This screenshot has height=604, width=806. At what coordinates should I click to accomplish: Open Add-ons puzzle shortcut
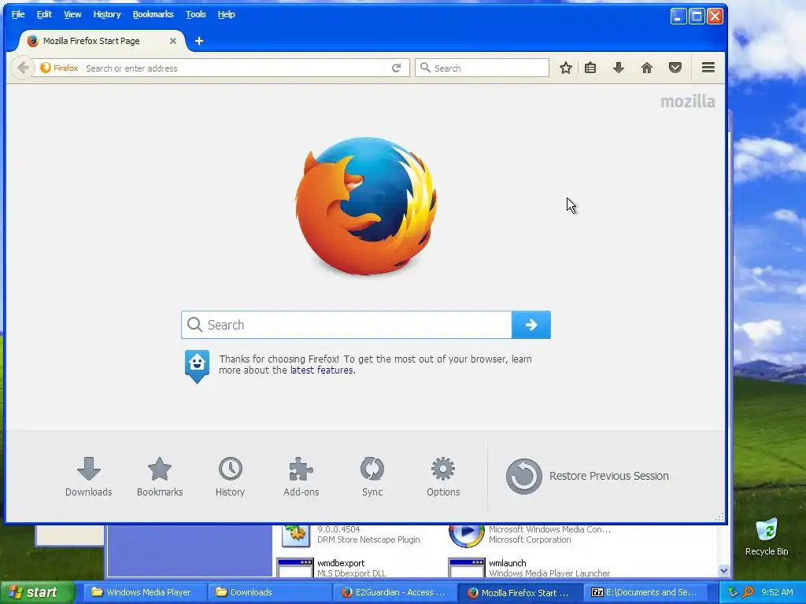point(301,477)
